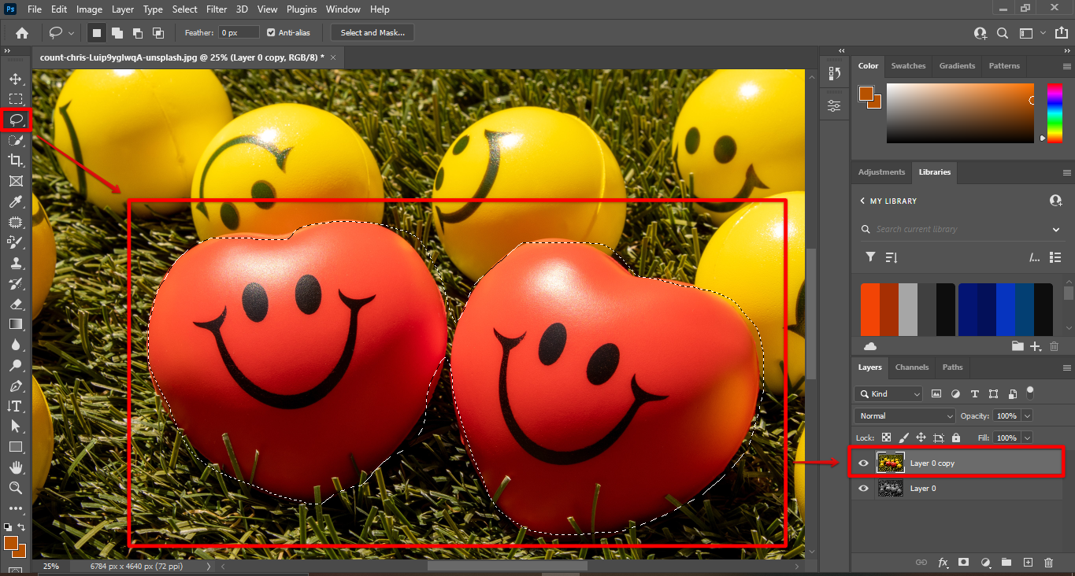Toggle the Anti-alias checkbox
The height and width of the screenshot is (576, 1075).
[x=271, y=32]
